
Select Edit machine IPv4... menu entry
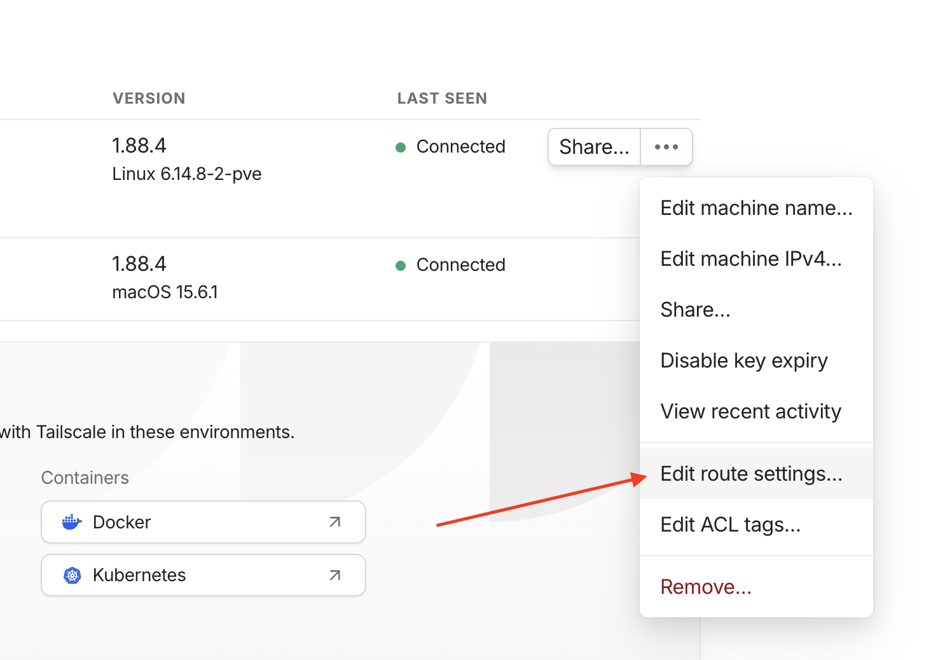[x=751, y=259]
